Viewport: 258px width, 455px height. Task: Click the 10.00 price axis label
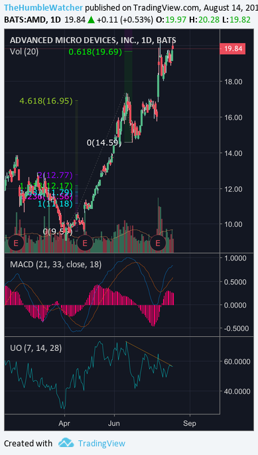pos(233,224)
